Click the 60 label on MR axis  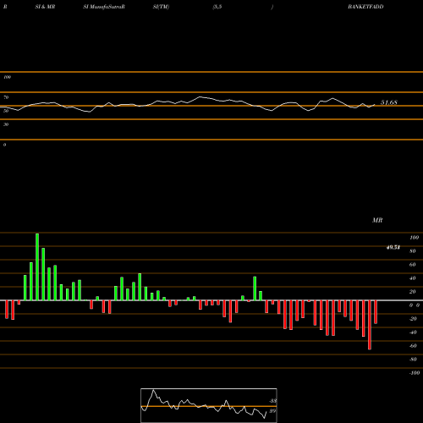(x=413, y=265)
